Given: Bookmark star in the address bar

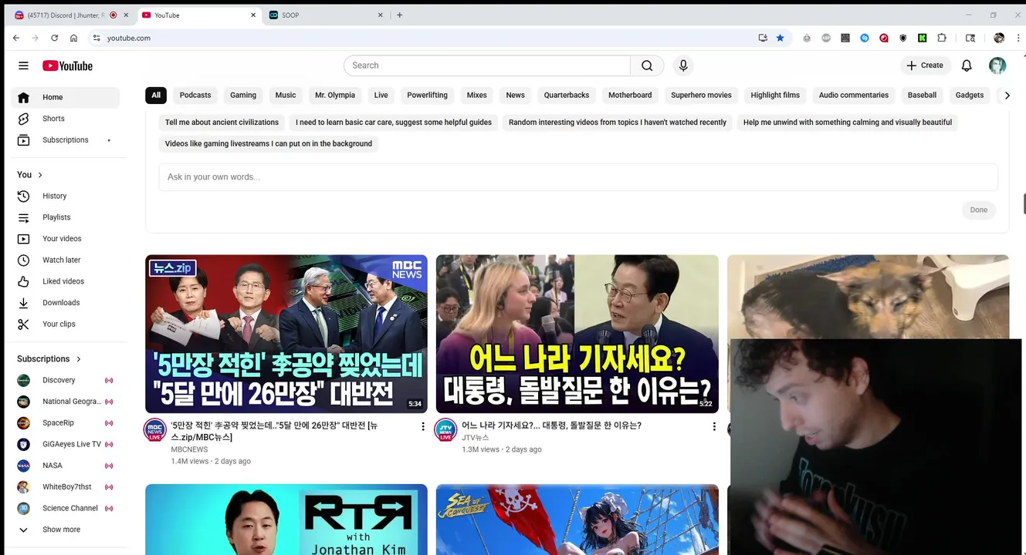Looking at the screenshot, I should [780, 38].
